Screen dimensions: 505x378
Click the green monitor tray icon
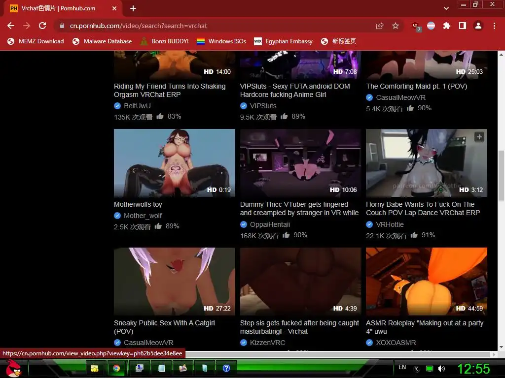click(x=430, y=369)
